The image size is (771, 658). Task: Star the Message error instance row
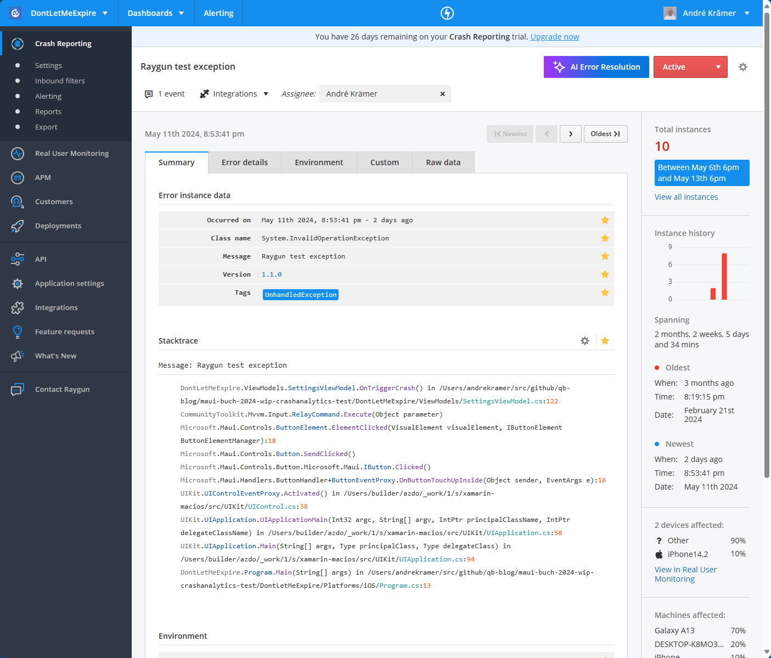click(605, 256)
